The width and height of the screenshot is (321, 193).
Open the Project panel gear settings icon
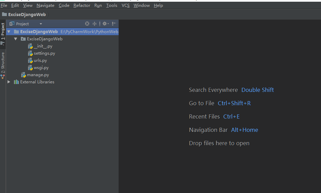(x=105, y=24)
